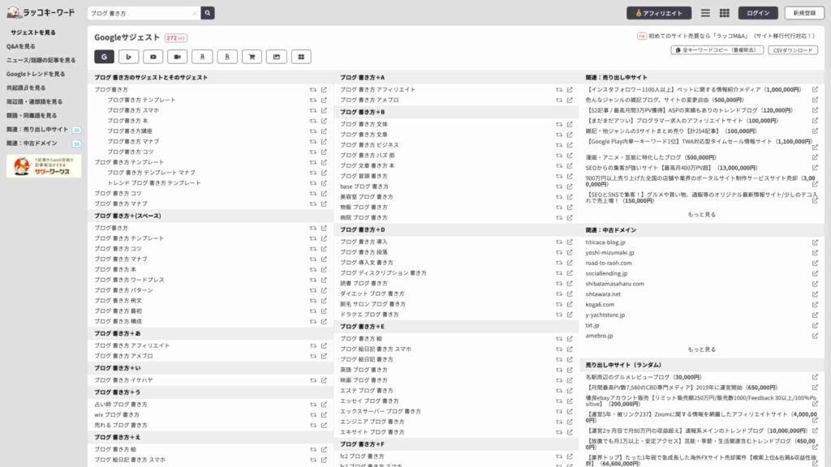Viewport: 831px width, 467px height.
Task: Open external link for koga6.com domain
Action: coord(815,305)
